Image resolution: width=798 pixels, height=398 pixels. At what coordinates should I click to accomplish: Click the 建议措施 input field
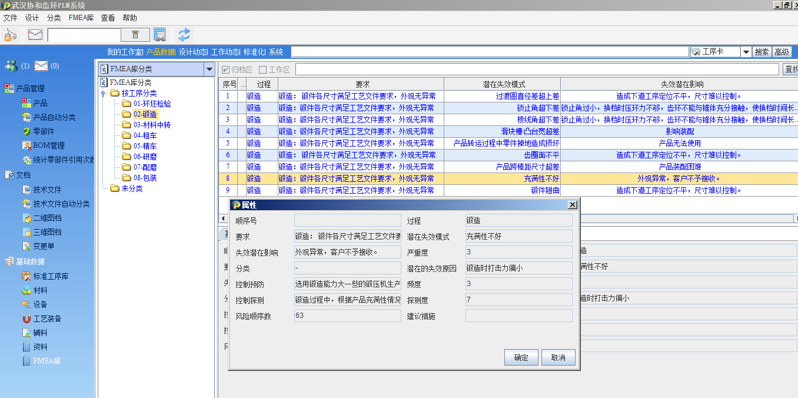(518, 316)
